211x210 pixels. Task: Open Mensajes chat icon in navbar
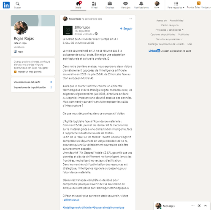(125, 3)
